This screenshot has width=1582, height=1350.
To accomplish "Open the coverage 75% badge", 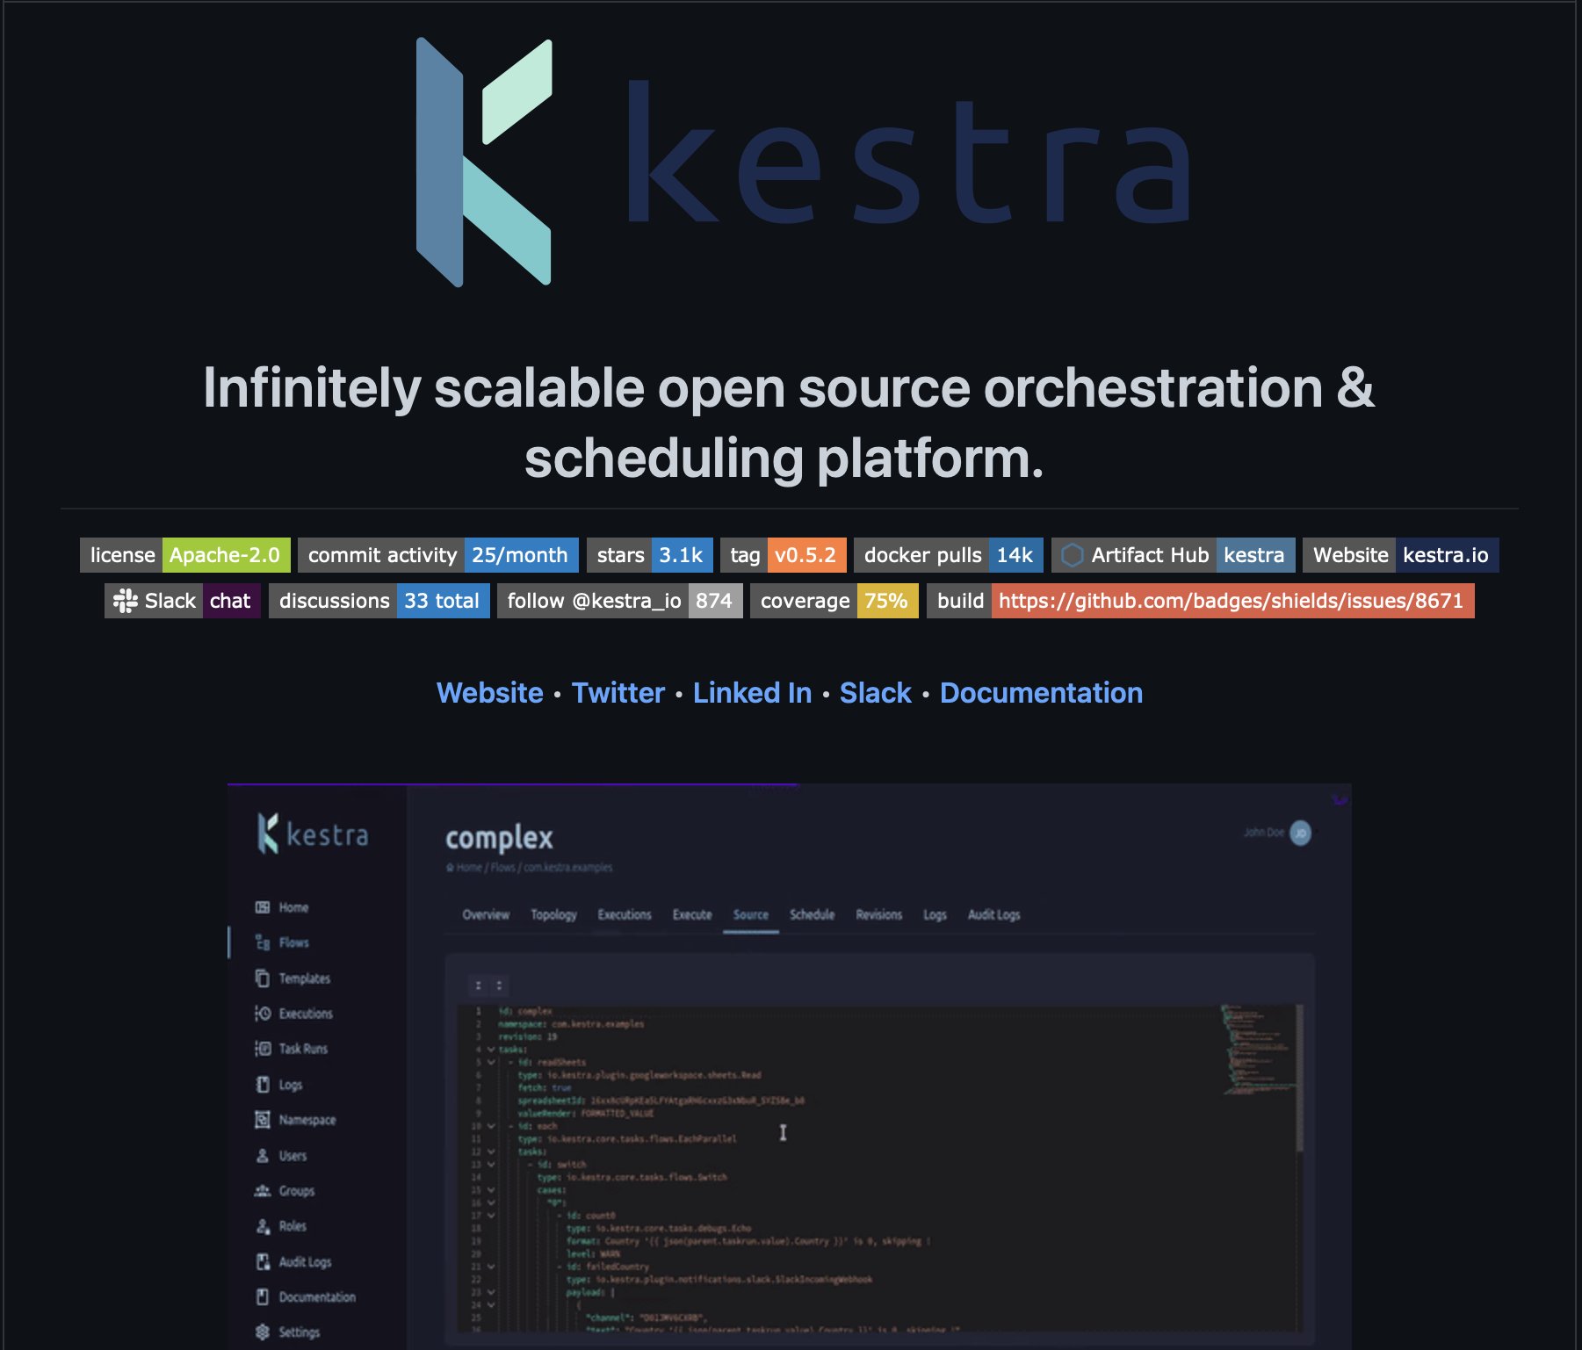I will coord(834,601).
